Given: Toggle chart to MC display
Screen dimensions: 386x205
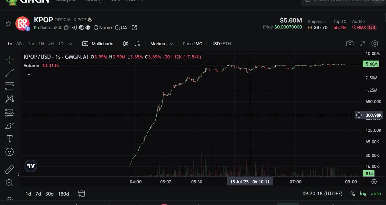Looking at the screenshot, I should point(199,44).
